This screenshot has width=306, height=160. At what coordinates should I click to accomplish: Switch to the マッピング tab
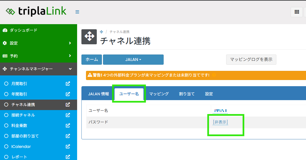[159, 94]
